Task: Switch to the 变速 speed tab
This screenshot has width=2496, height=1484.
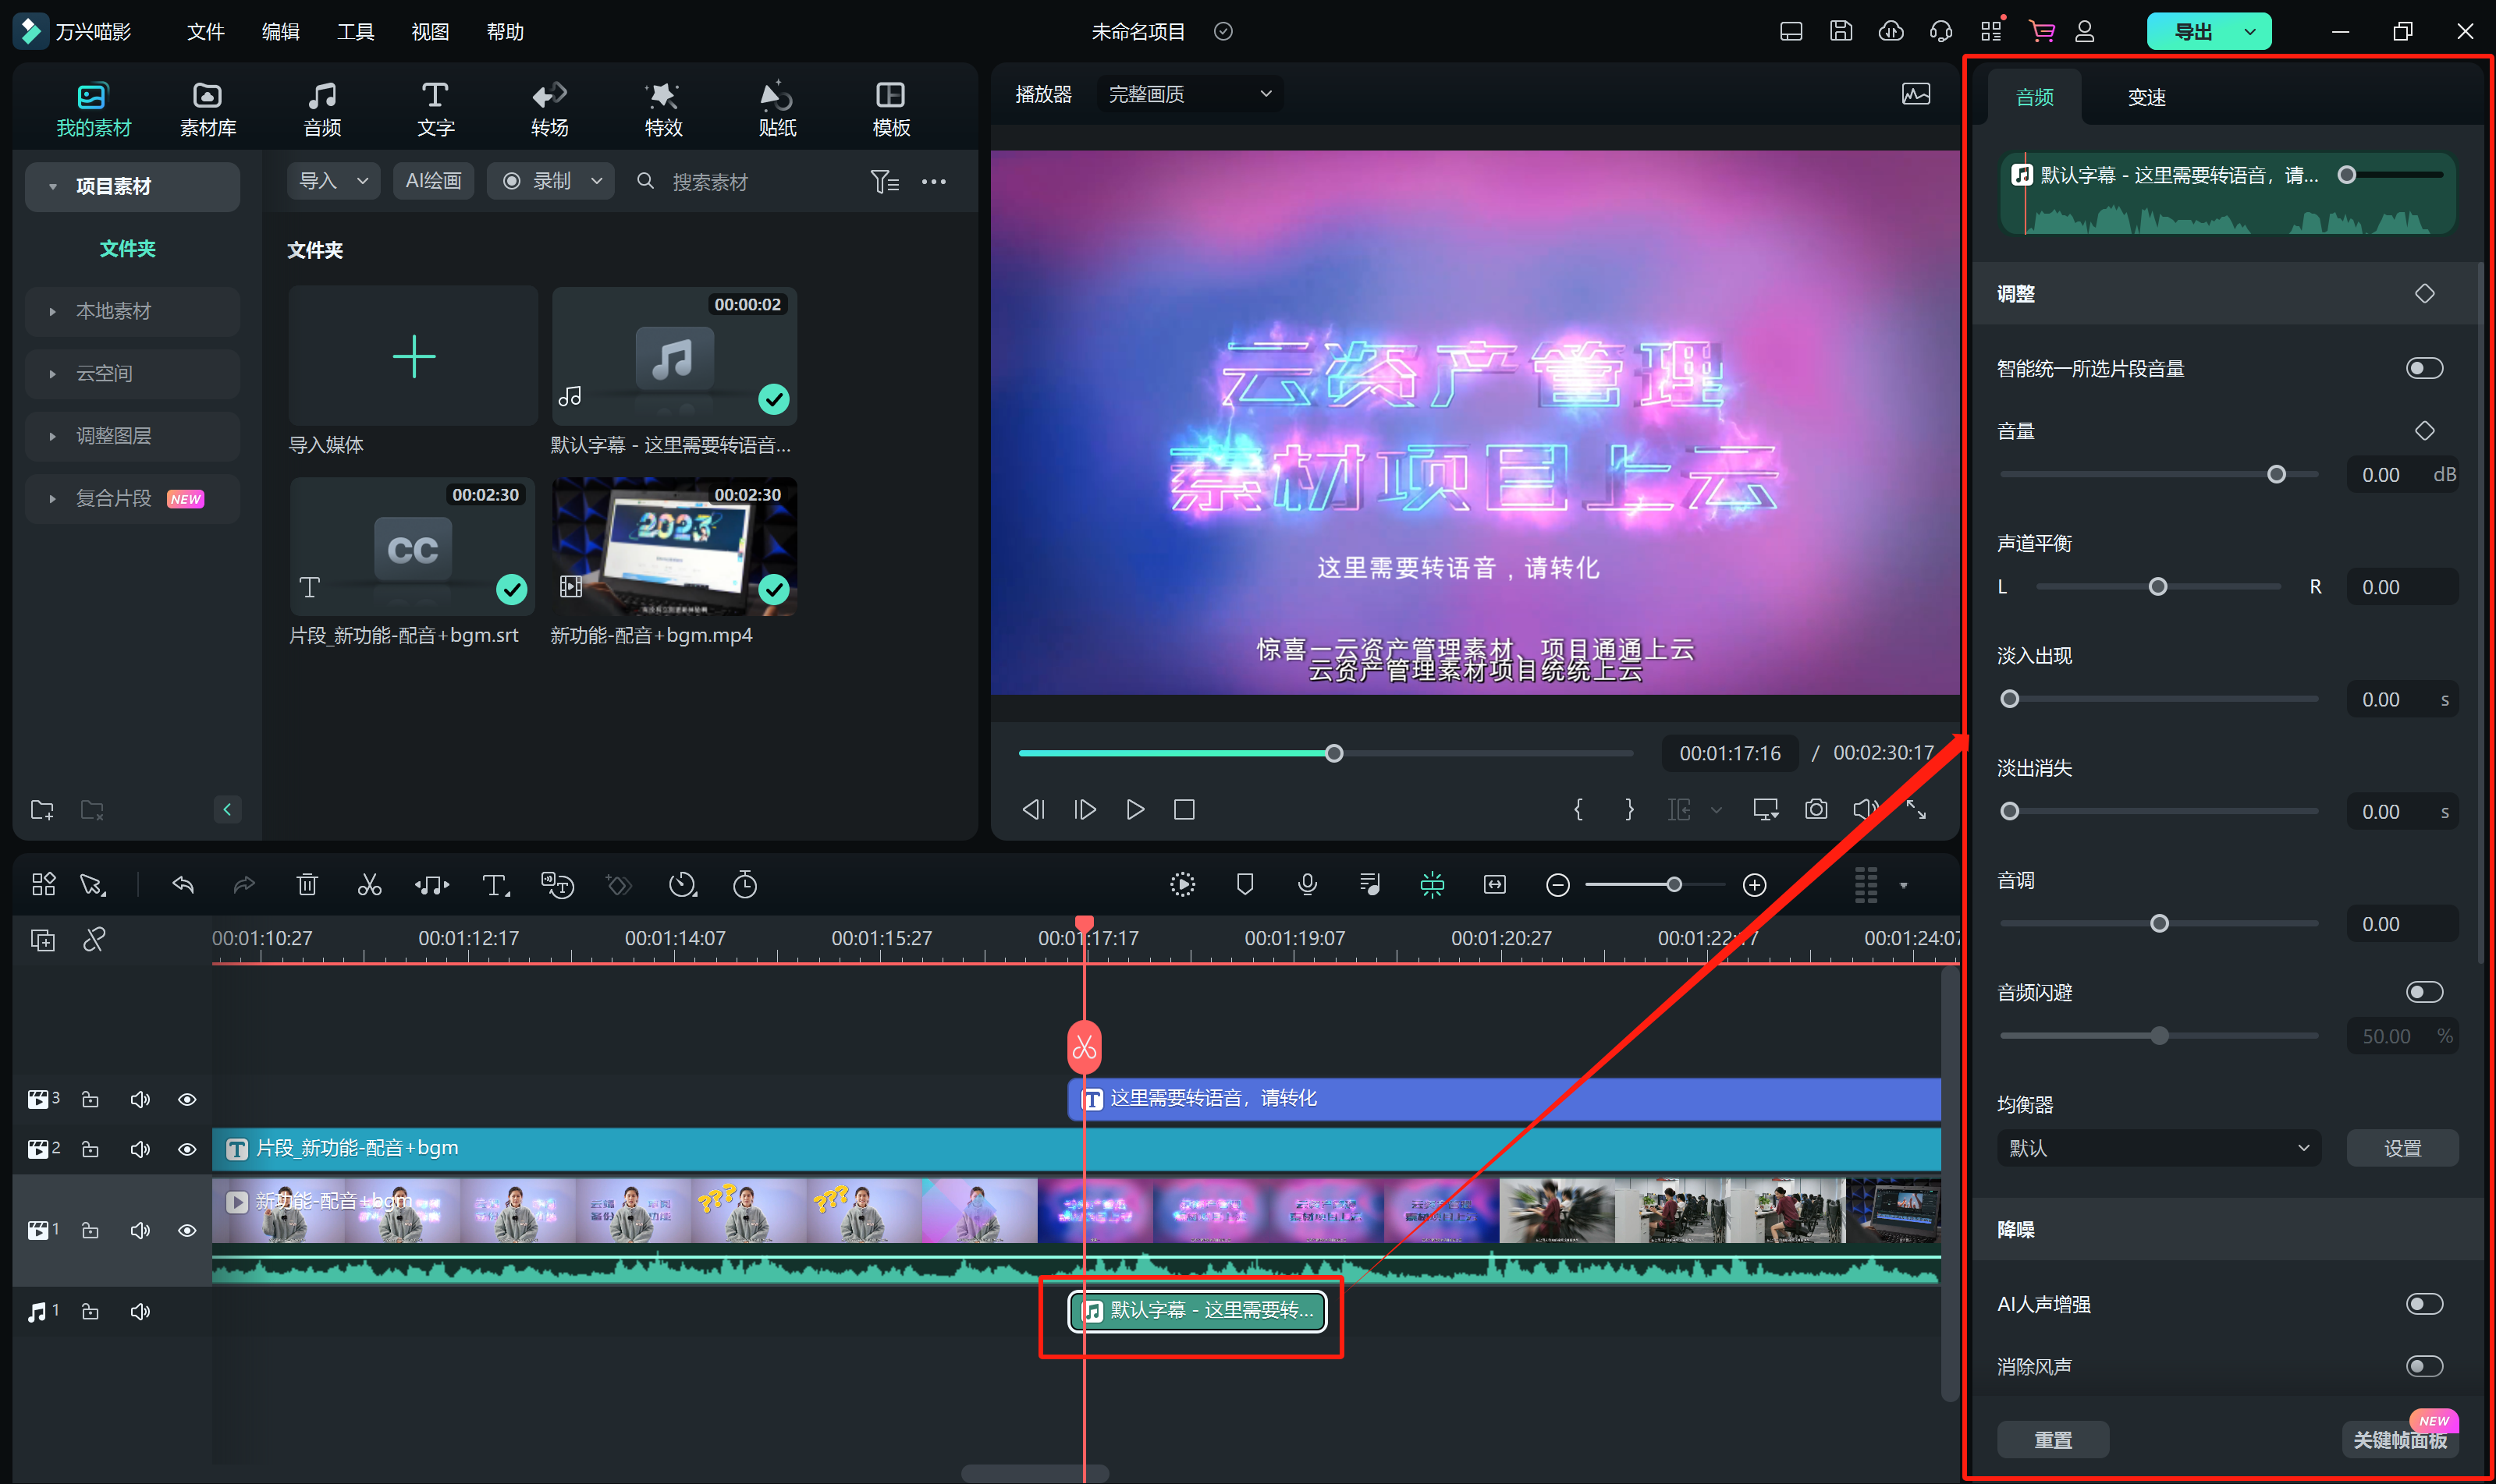Action: coord(2146,97)
